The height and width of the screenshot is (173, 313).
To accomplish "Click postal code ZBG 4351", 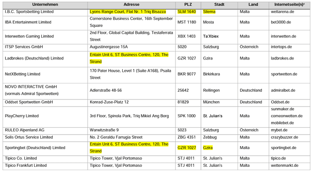I will (187, 137).
